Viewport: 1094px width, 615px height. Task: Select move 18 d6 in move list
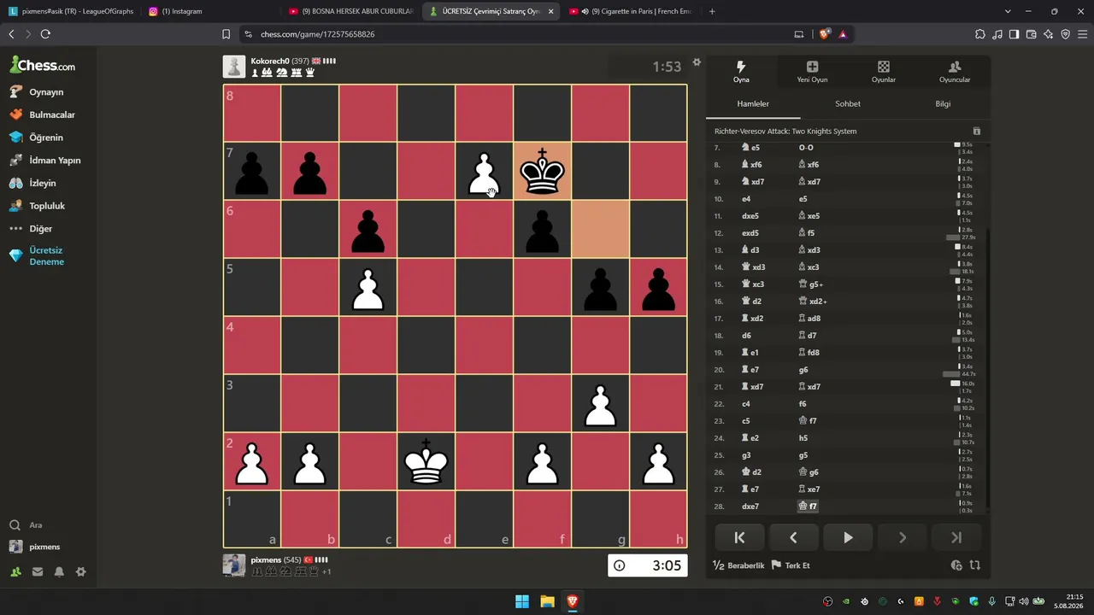pos(746,336)
